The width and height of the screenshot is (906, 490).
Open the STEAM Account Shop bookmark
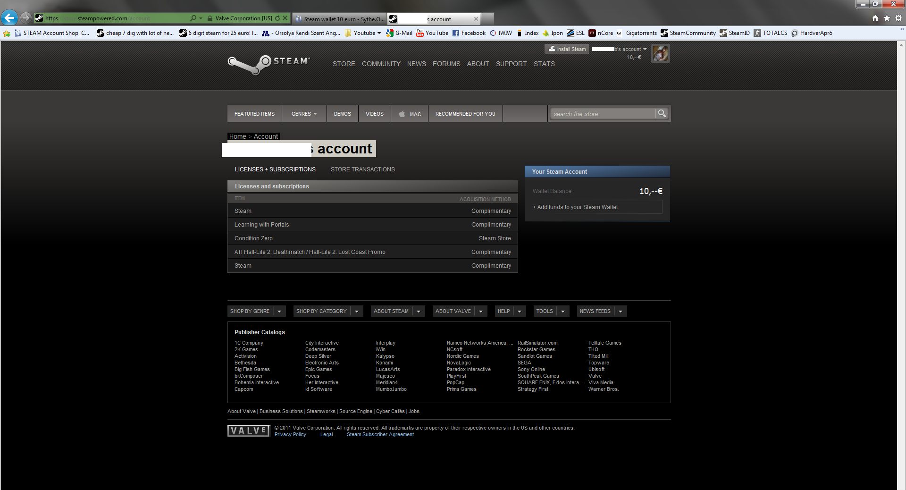pos(51,33)
